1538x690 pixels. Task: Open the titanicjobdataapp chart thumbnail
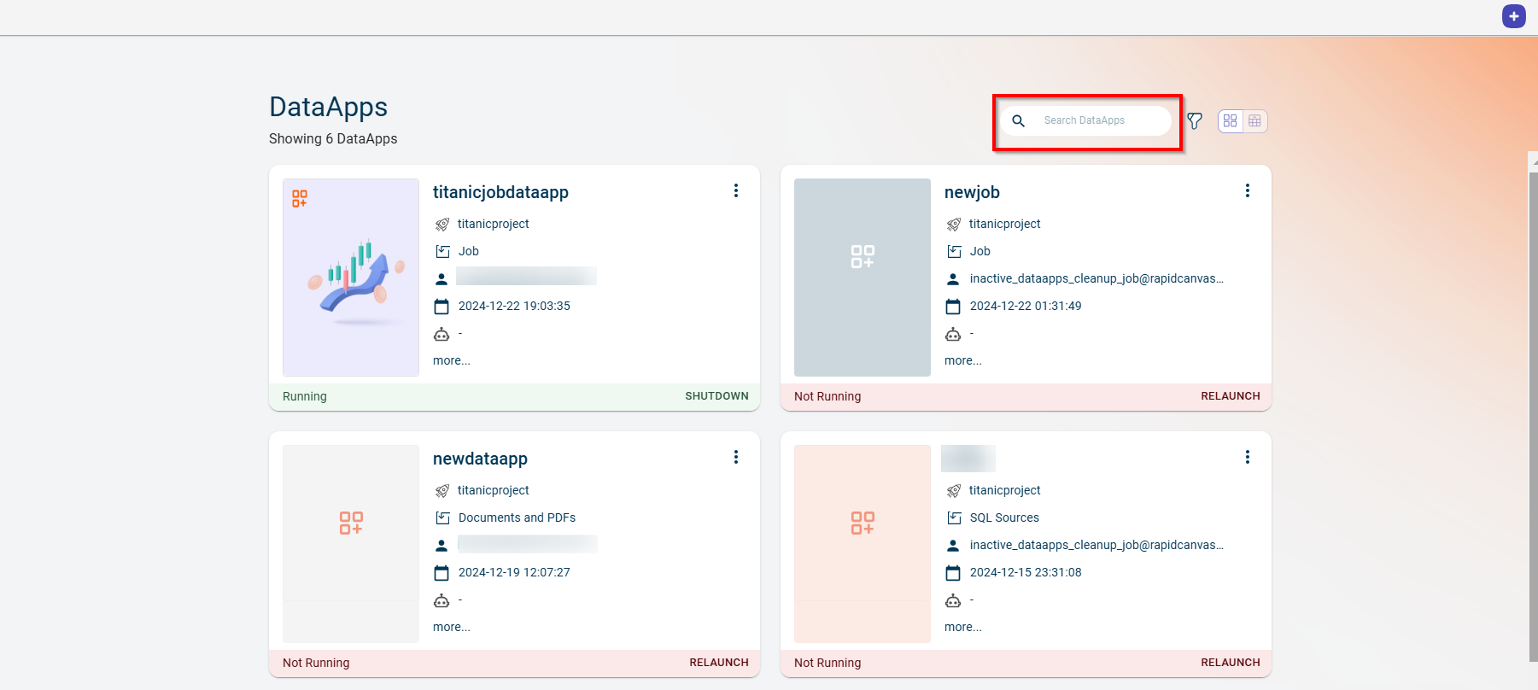[x=351, y=278]
